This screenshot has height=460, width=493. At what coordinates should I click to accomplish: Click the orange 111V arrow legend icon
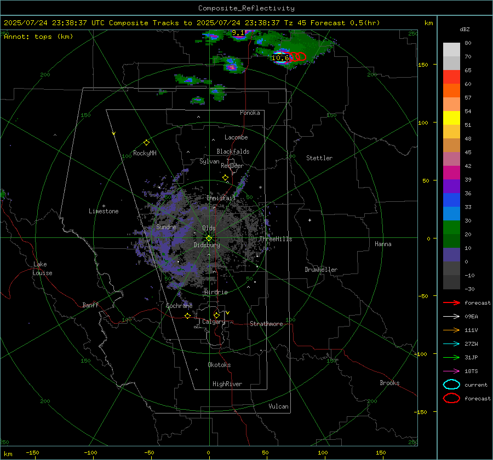click(x=451, y=330)
